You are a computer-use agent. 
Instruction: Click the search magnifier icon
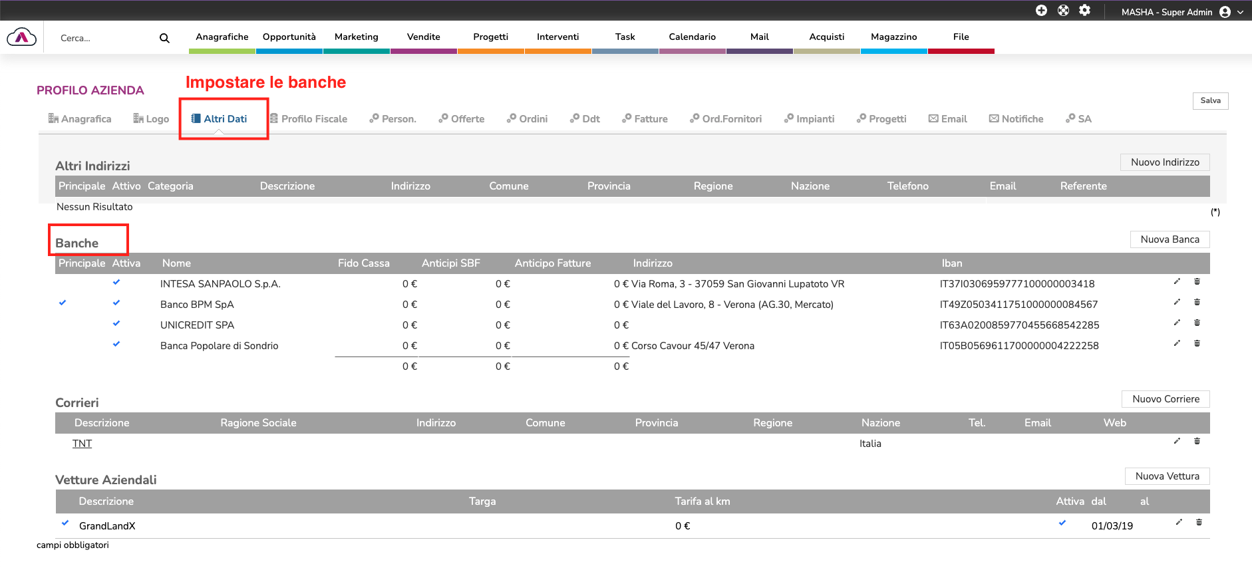pos(164,39)
